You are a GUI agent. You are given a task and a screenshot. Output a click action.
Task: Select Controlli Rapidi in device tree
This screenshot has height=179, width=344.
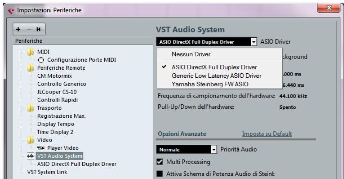point(58,100)
